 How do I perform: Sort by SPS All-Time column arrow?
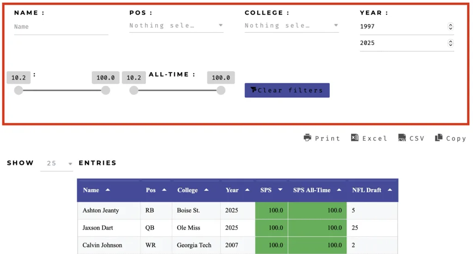(339, 190)
